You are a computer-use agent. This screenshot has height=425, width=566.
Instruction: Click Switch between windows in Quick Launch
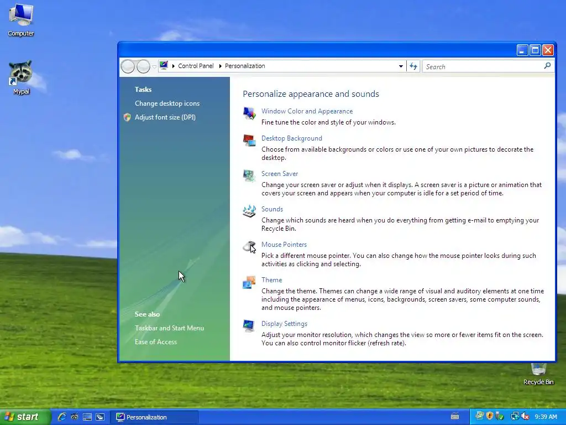coord(100,417)
